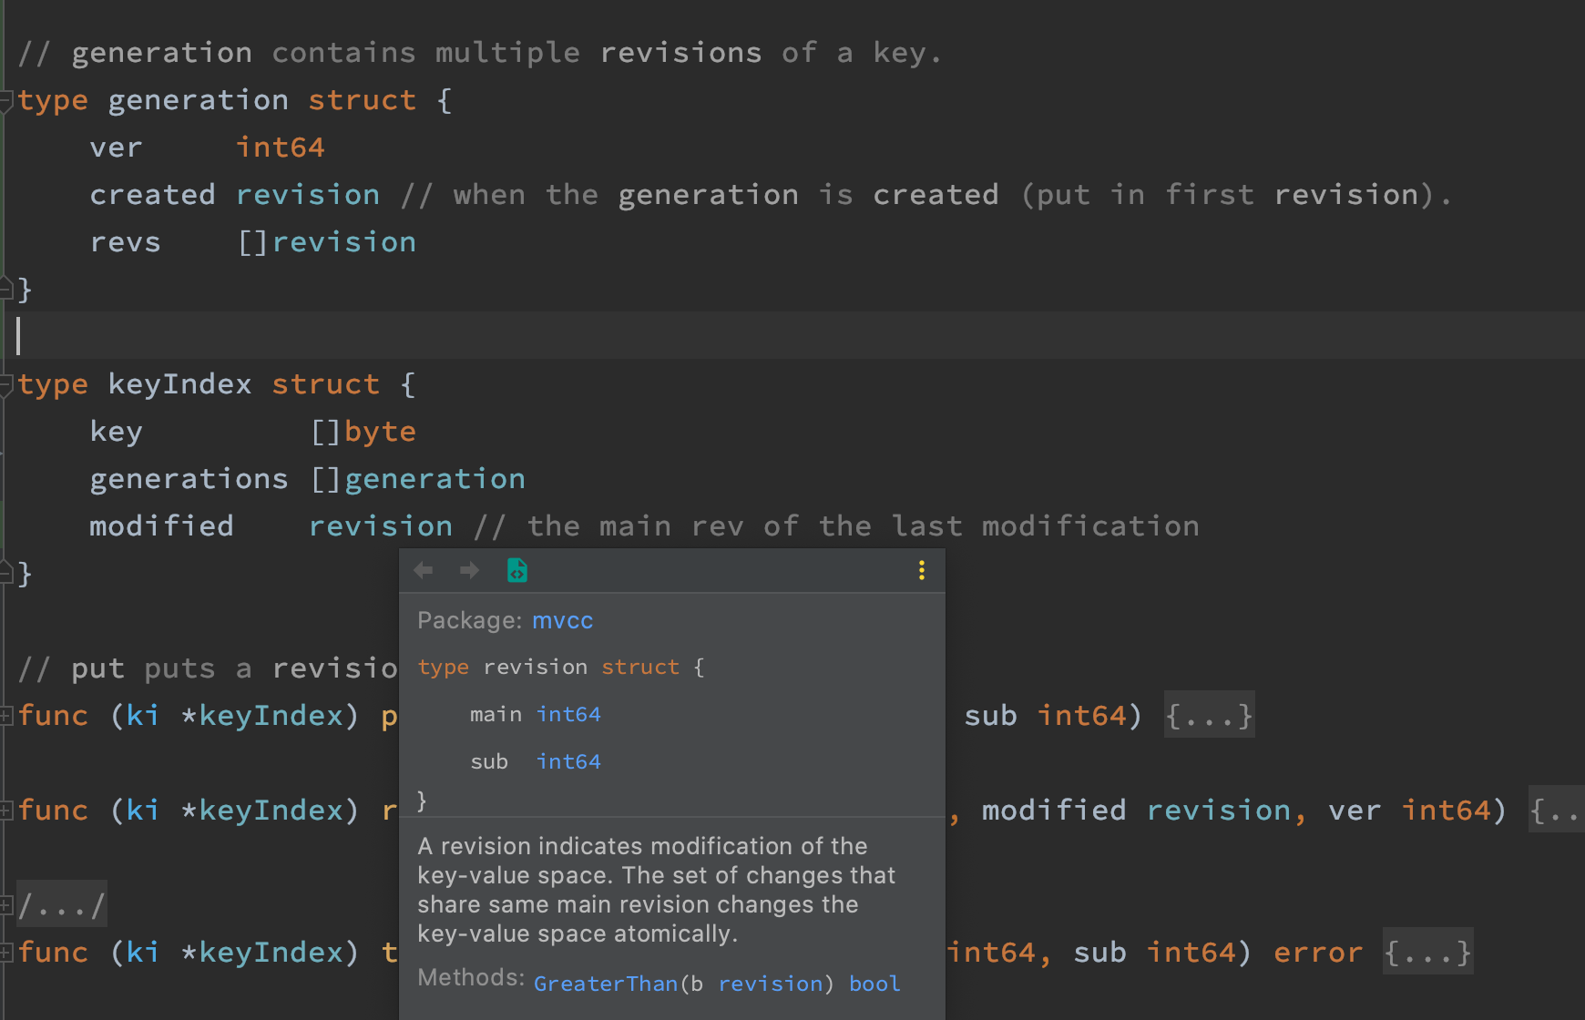
Task: Click fold-end marker at generation closing brace
Action: [x=5, y=289]
